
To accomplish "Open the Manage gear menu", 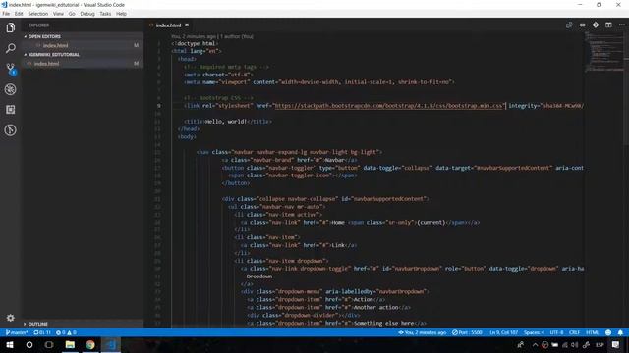I will (11, 318).
